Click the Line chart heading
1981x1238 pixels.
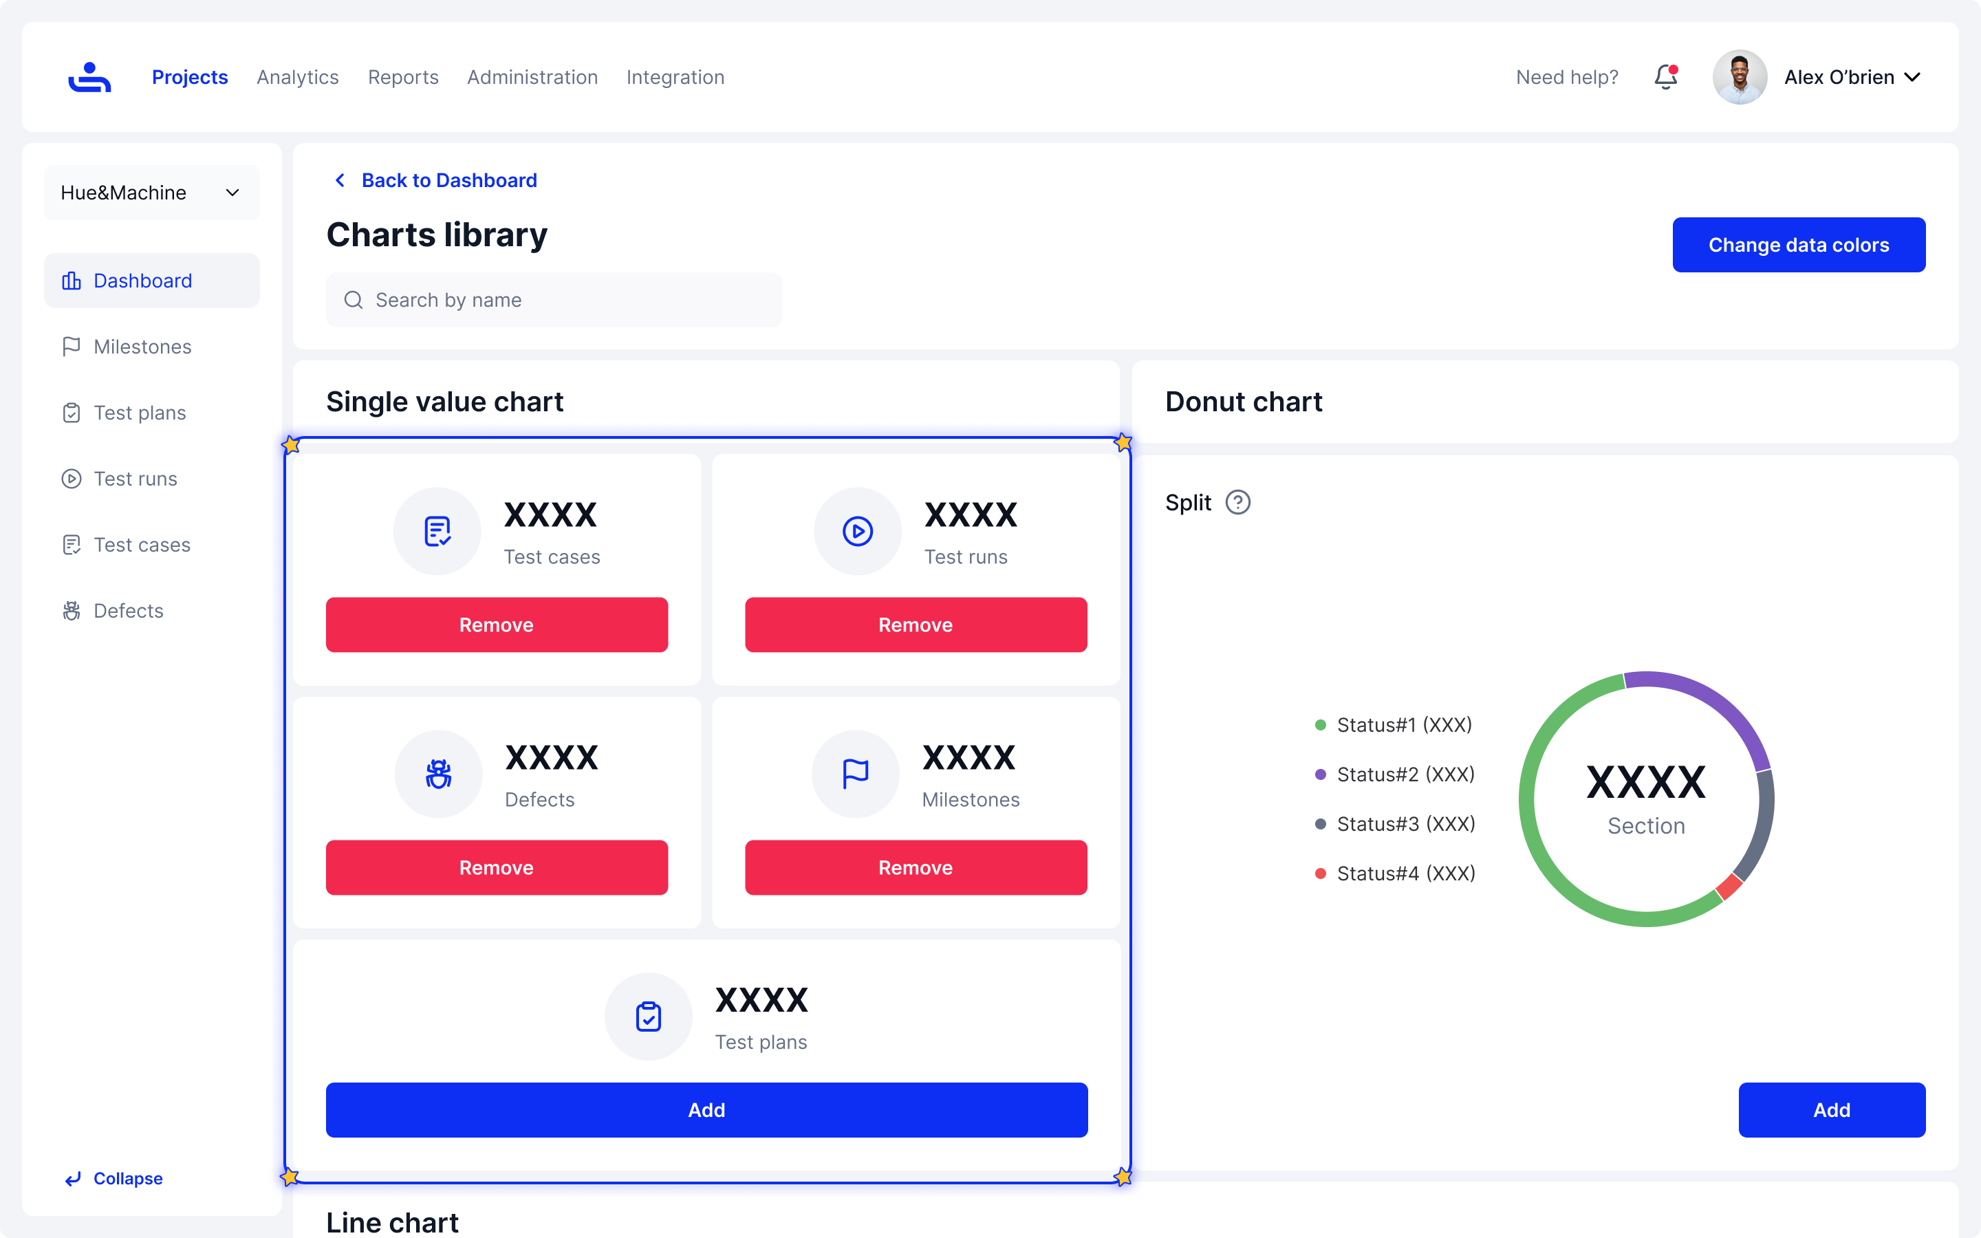[x=392, y=1222]
